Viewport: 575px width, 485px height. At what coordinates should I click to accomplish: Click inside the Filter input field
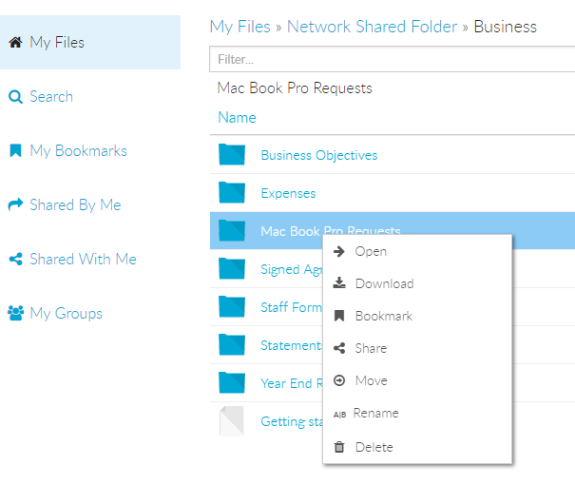click(392, 59)
